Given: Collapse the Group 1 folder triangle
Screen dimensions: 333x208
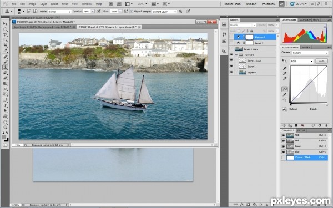Looking at the screenshot, I should point(236,55).
